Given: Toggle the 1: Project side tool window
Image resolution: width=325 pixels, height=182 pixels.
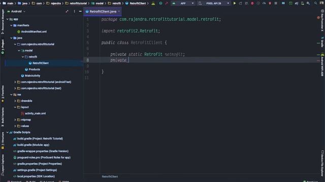Looking at the screenshot, I should [x=3, y=47].
